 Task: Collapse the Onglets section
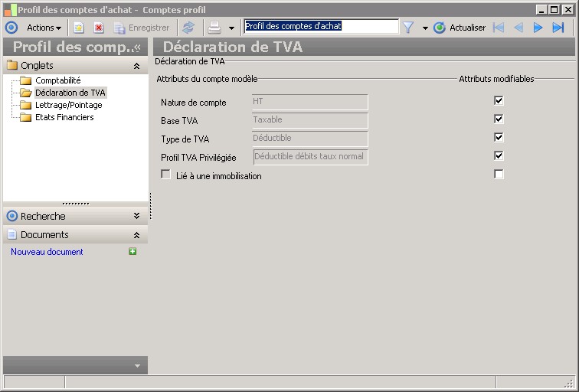[x=136, y=66]
